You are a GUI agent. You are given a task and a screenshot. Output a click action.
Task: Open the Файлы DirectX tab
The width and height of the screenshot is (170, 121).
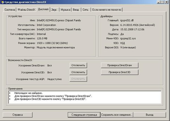(26, 10)
